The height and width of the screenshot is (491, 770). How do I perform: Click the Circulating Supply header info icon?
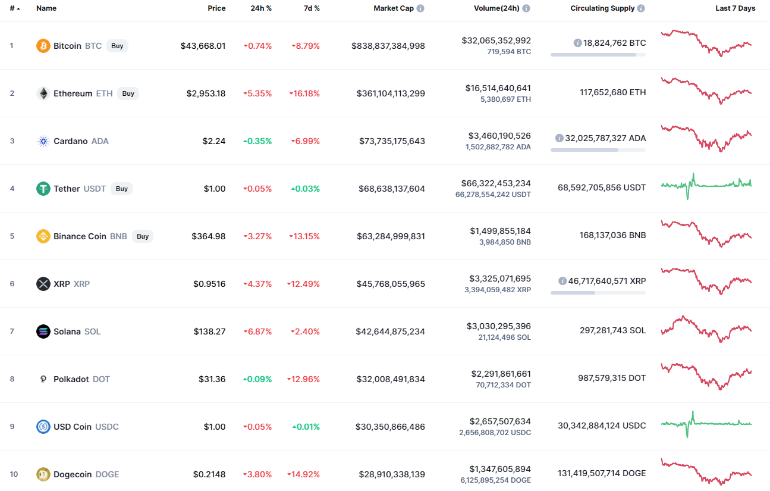click(640, 8)
